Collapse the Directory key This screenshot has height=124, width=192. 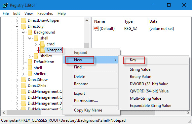17,26
